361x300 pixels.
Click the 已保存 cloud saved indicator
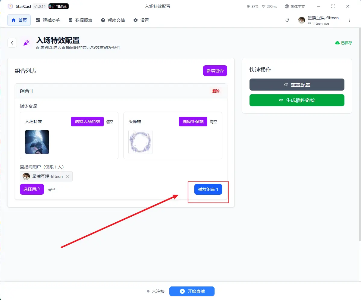(x=344, y=43)
